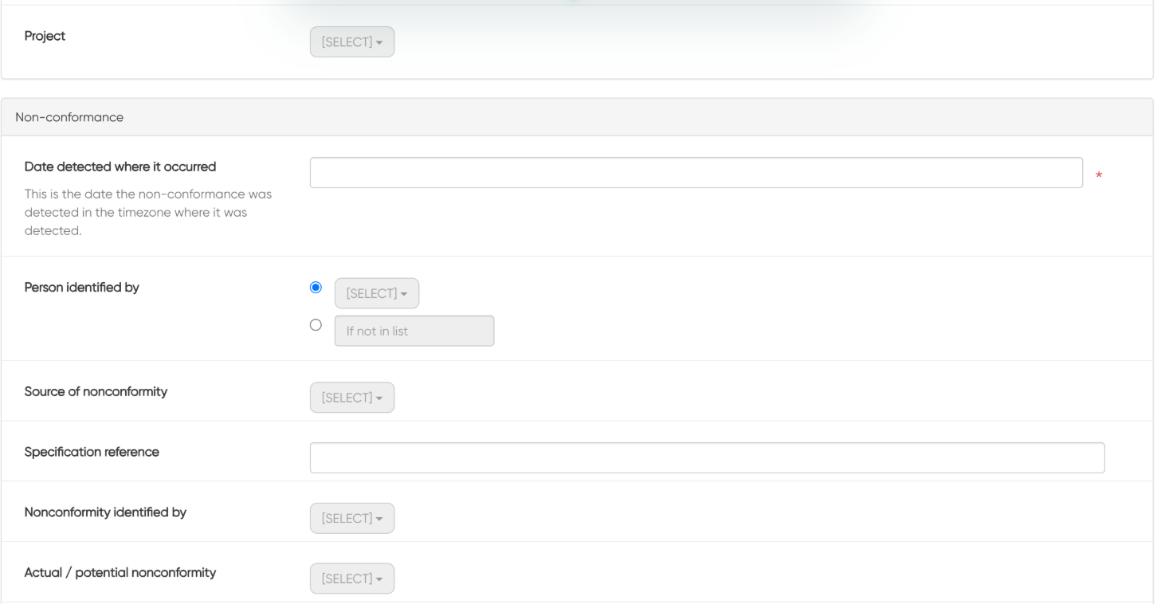Select the Person identified by list radio
This screenshot has height=604, width=1157.
316,288
